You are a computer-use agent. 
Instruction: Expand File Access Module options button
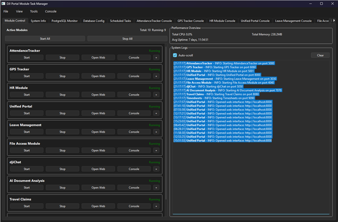tap(156, 150)
